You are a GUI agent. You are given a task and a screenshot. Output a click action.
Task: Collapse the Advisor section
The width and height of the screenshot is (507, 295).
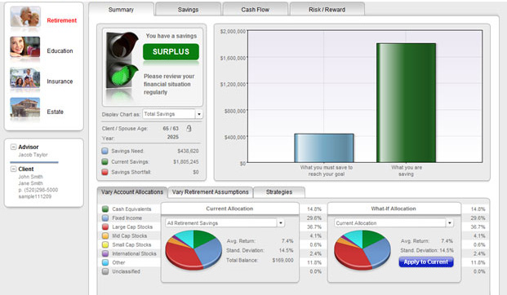pos(13,147)
